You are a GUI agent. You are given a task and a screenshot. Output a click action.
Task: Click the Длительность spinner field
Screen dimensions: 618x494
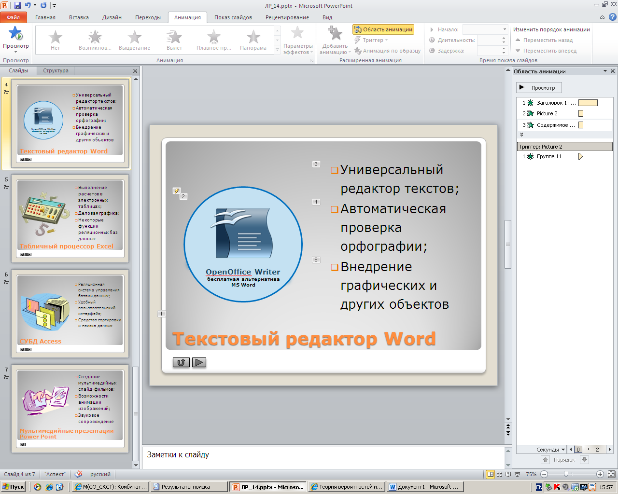pos(492,40)
